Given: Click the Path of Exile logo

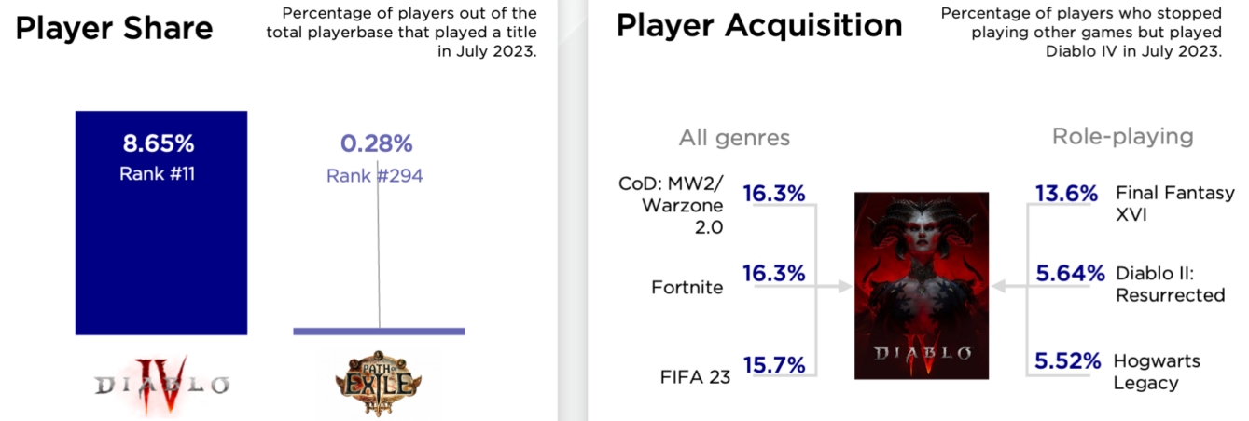Looking at the screenshot, I should pyautogui.click(x=378, y=384).
